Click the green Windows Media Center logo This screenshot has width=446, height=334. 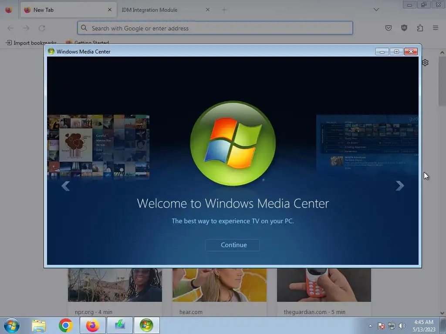click(233, 143)
